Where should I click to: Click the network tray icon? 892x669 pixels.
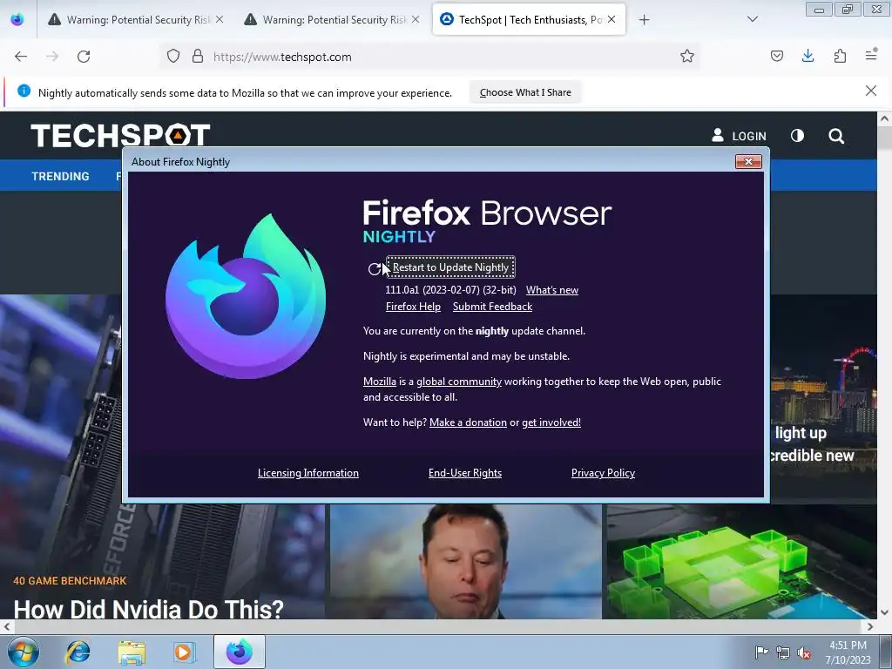pyautogui.click(x=783, y=652)
